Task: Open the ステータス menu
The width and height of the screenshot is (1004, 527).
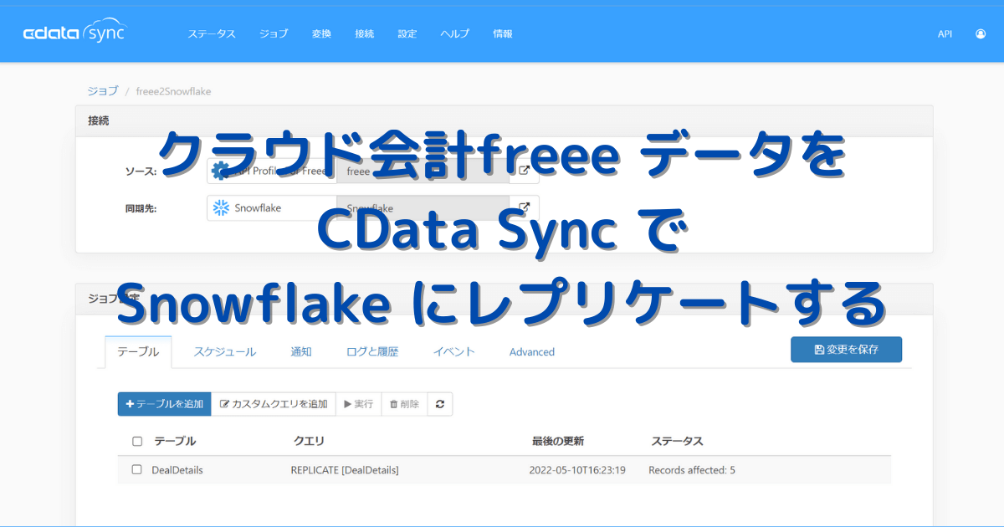Action: (212, 34)
